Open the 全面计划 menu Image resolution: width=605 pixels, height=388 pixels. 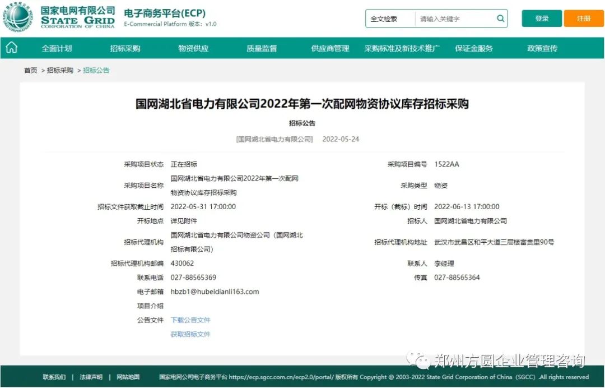point(57,48)
